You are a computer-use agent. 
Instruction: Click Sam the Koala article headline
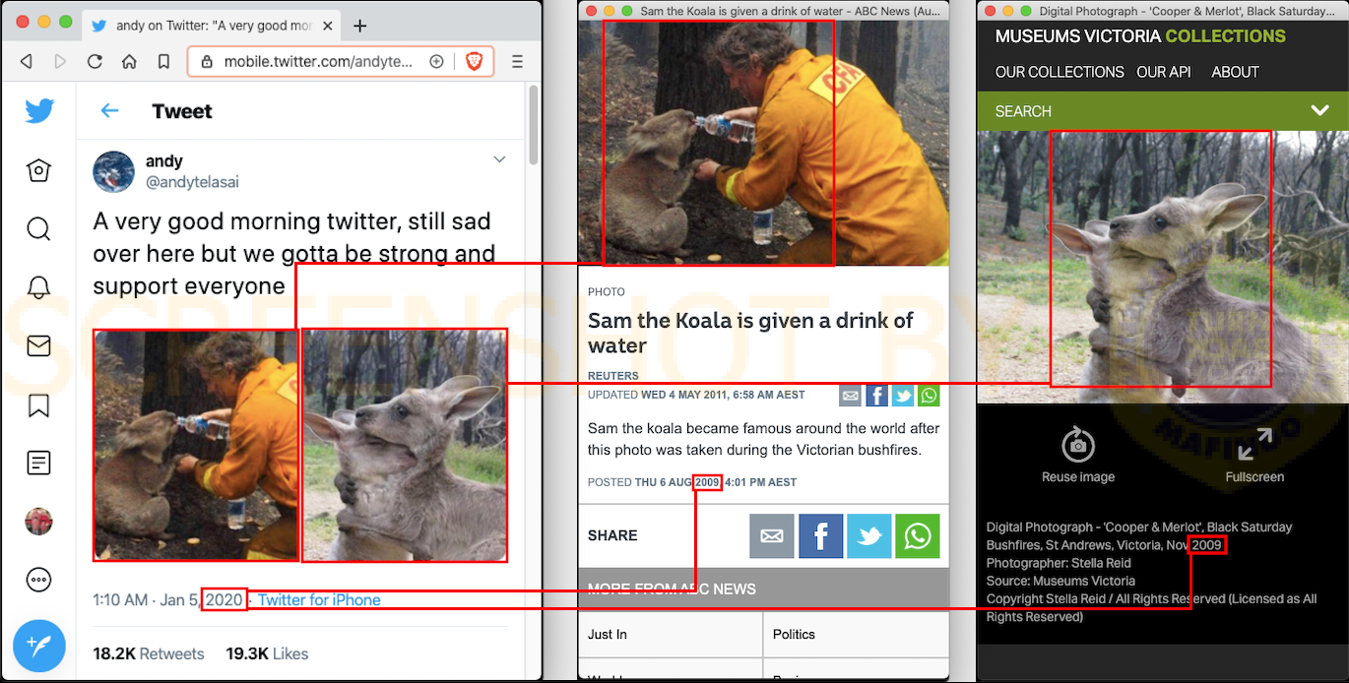coord(750,333)
